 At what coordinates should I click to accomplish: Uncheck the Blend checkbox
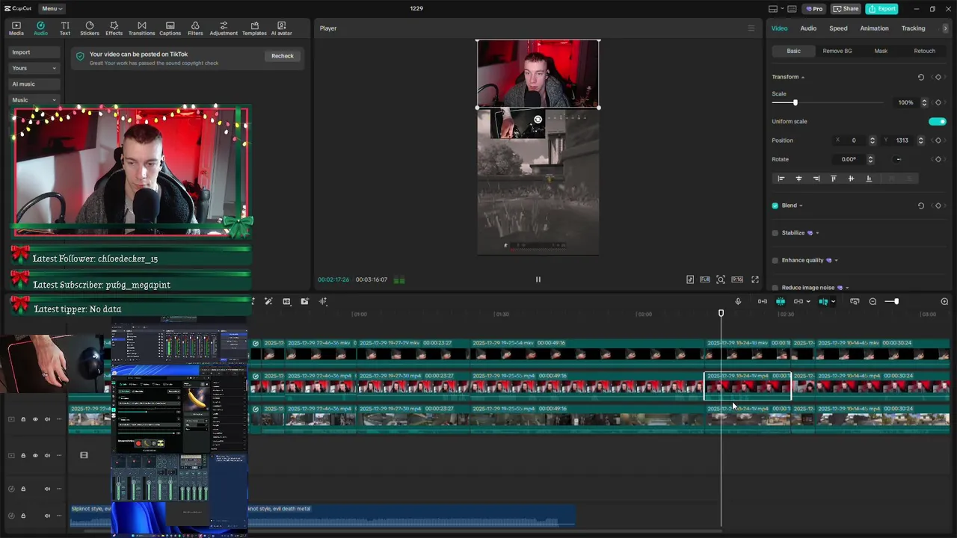point(775,205)
